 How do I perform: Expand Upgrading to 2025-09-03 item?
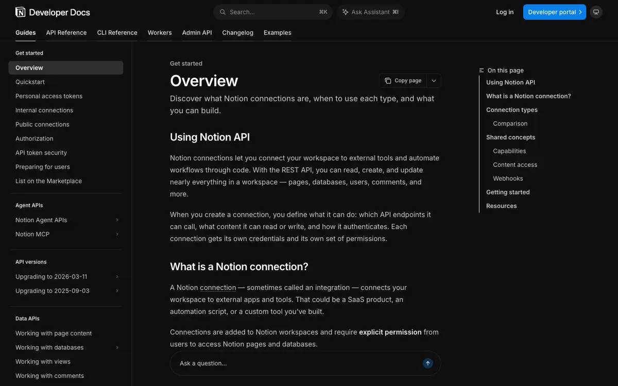pyautogui.click(x=117, y=291)
